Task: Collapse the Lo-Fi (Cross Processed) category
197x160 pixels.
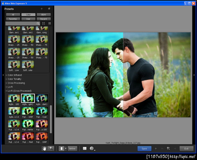Action: point(19,91)
